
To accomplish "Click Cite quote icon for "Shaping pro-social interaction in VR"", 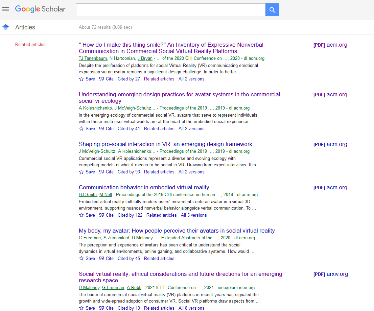I will click(x=101, y=172).
